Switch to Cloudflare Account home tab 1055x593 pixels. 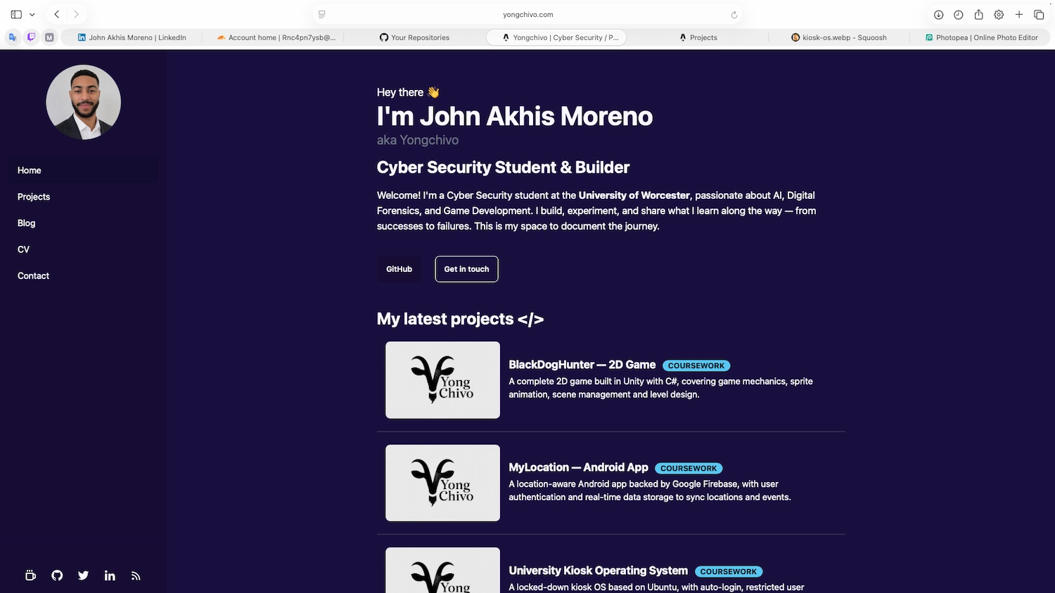[274, 37]
